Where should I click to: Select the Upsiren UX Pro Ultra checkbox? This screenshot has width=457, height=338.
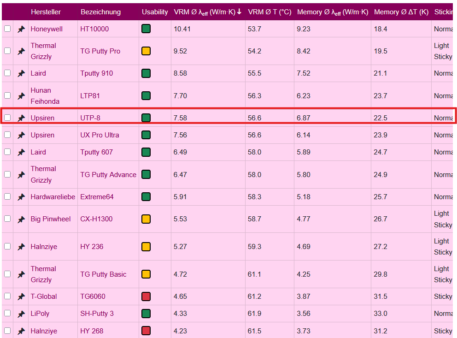coord(7,135)
